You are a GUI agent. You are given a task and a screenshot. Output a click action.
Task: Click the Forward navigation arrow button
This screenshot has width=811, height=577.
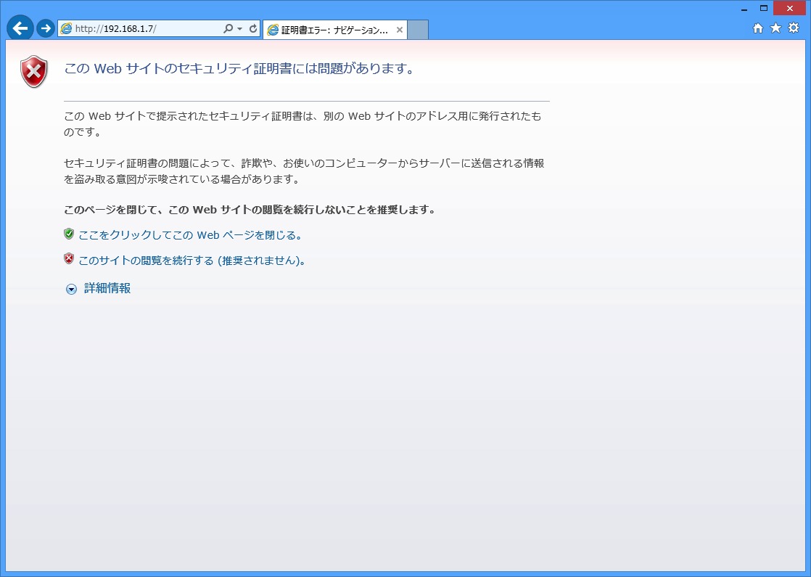[46, 28]
